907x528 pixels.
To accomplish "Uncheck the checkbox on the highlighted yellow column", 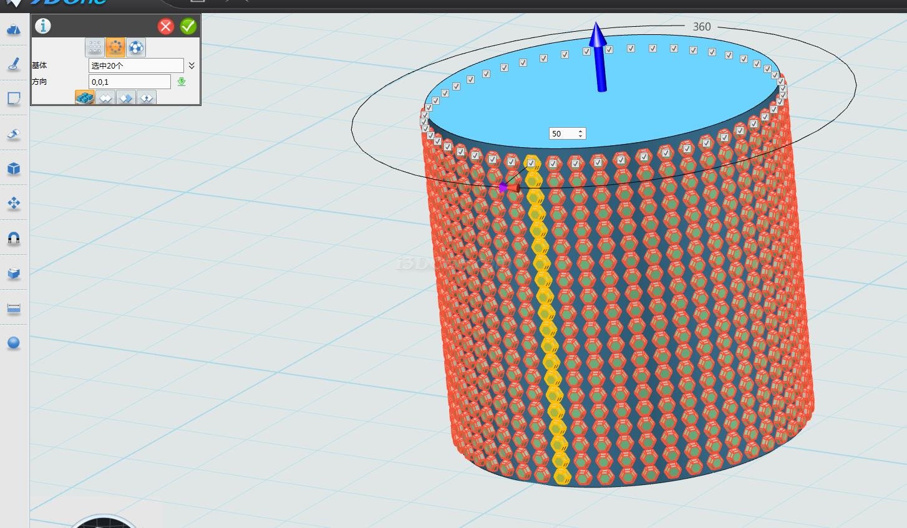I will pos(531,163).
